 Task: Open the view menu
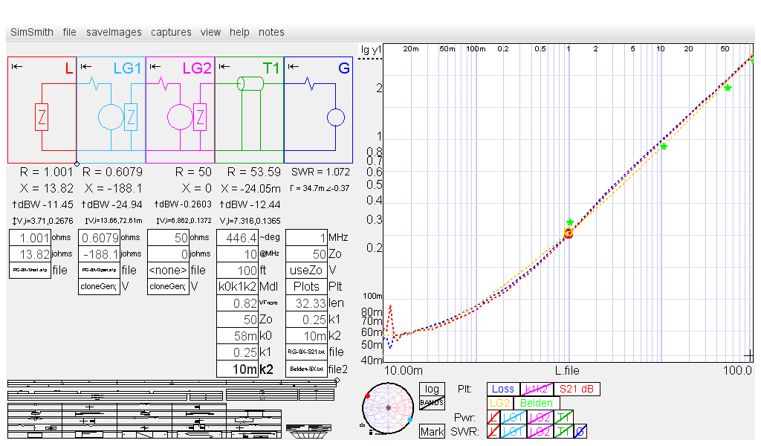[x=210, y=32]
